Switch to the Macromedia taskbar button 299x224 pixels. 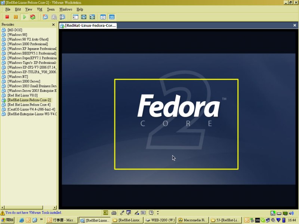193,220
